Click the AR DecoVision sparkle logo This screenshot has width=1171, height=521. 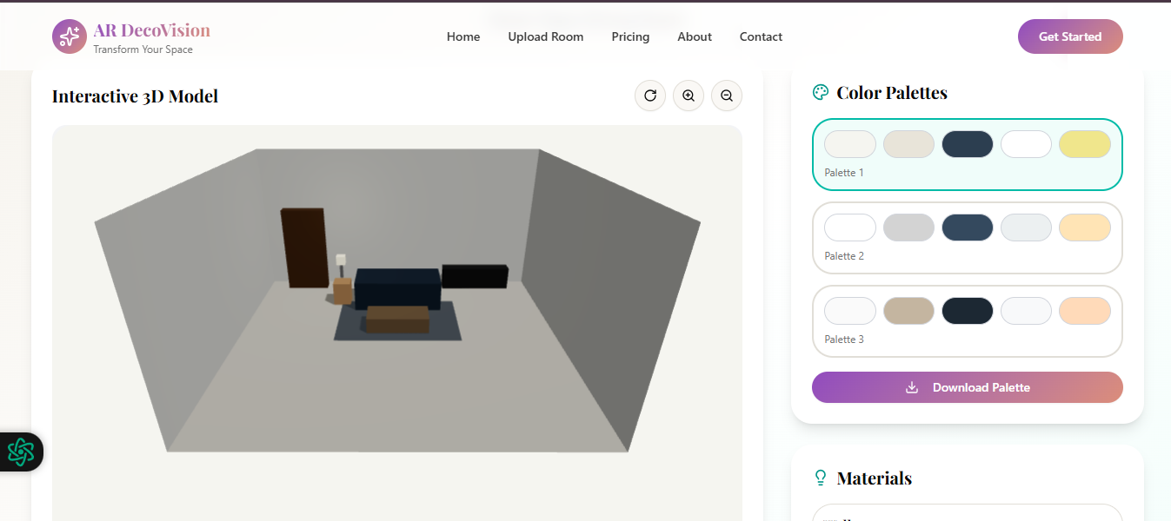click(70, 36)
